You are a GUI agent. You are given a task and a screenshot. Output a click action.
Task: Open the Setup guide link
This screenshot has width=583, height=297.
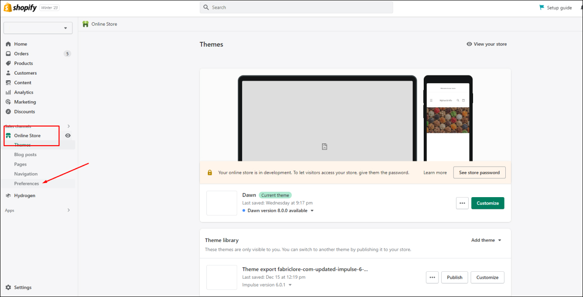[x=556, y=7]
